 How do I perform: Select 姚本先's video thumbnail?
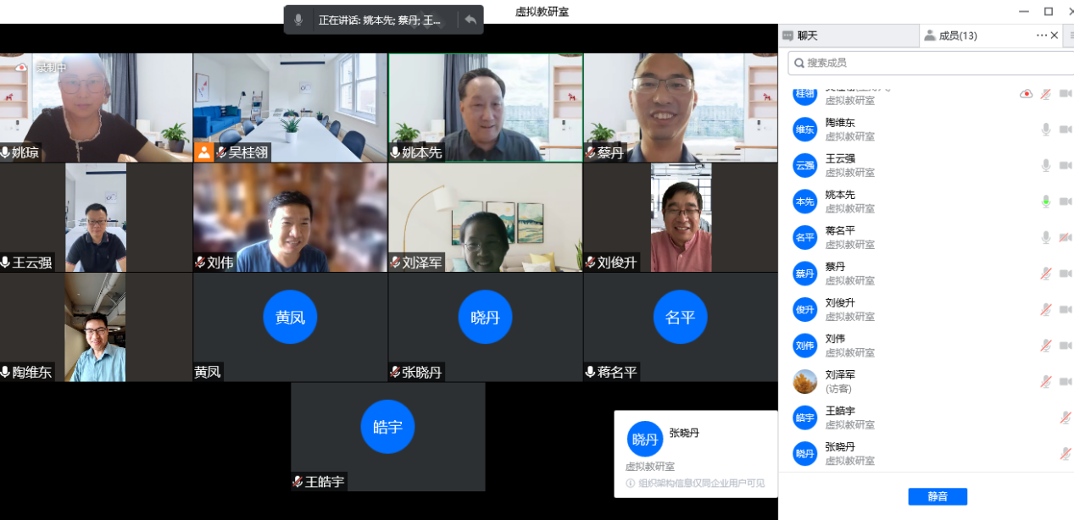(485, 108)
